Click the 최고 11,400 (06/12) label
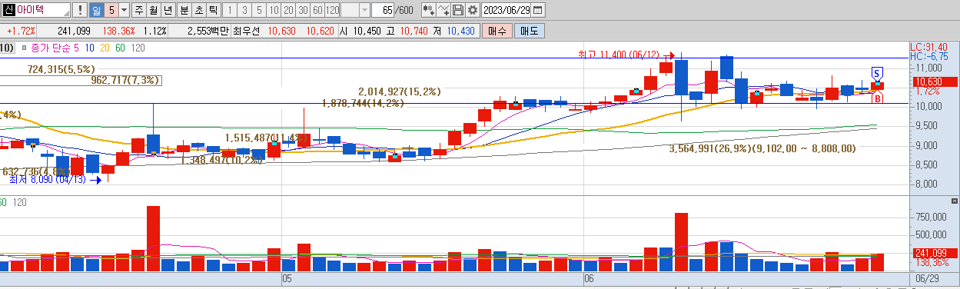This screenshot has width=960, height=289. (x=620, y=55)
